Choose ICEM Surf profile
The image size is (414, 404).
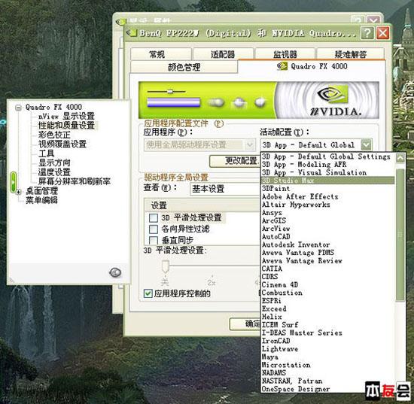pos(328,324)
